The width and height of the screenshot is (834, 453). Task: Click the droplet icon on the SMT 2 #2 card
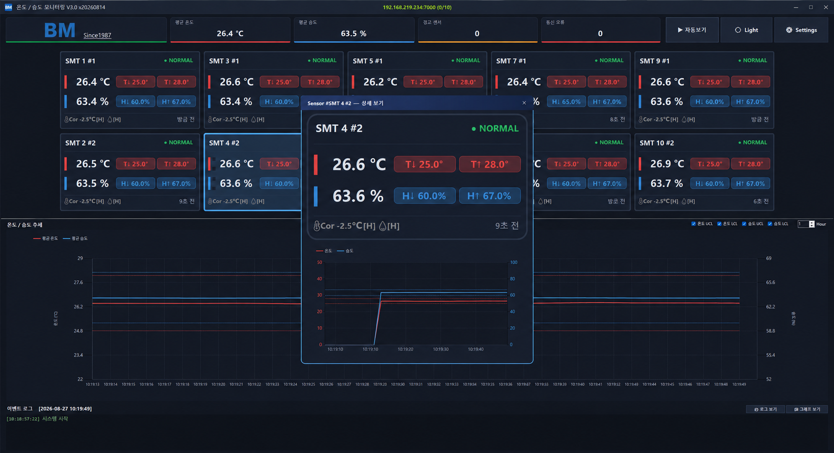[x=110, y=201]
